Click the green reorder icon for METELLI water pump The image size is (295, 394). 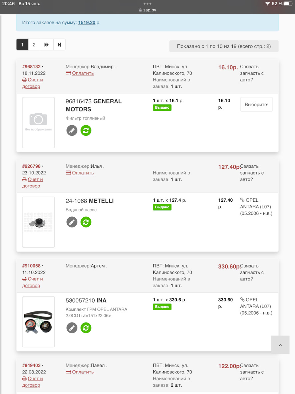(x=86, y=222)
